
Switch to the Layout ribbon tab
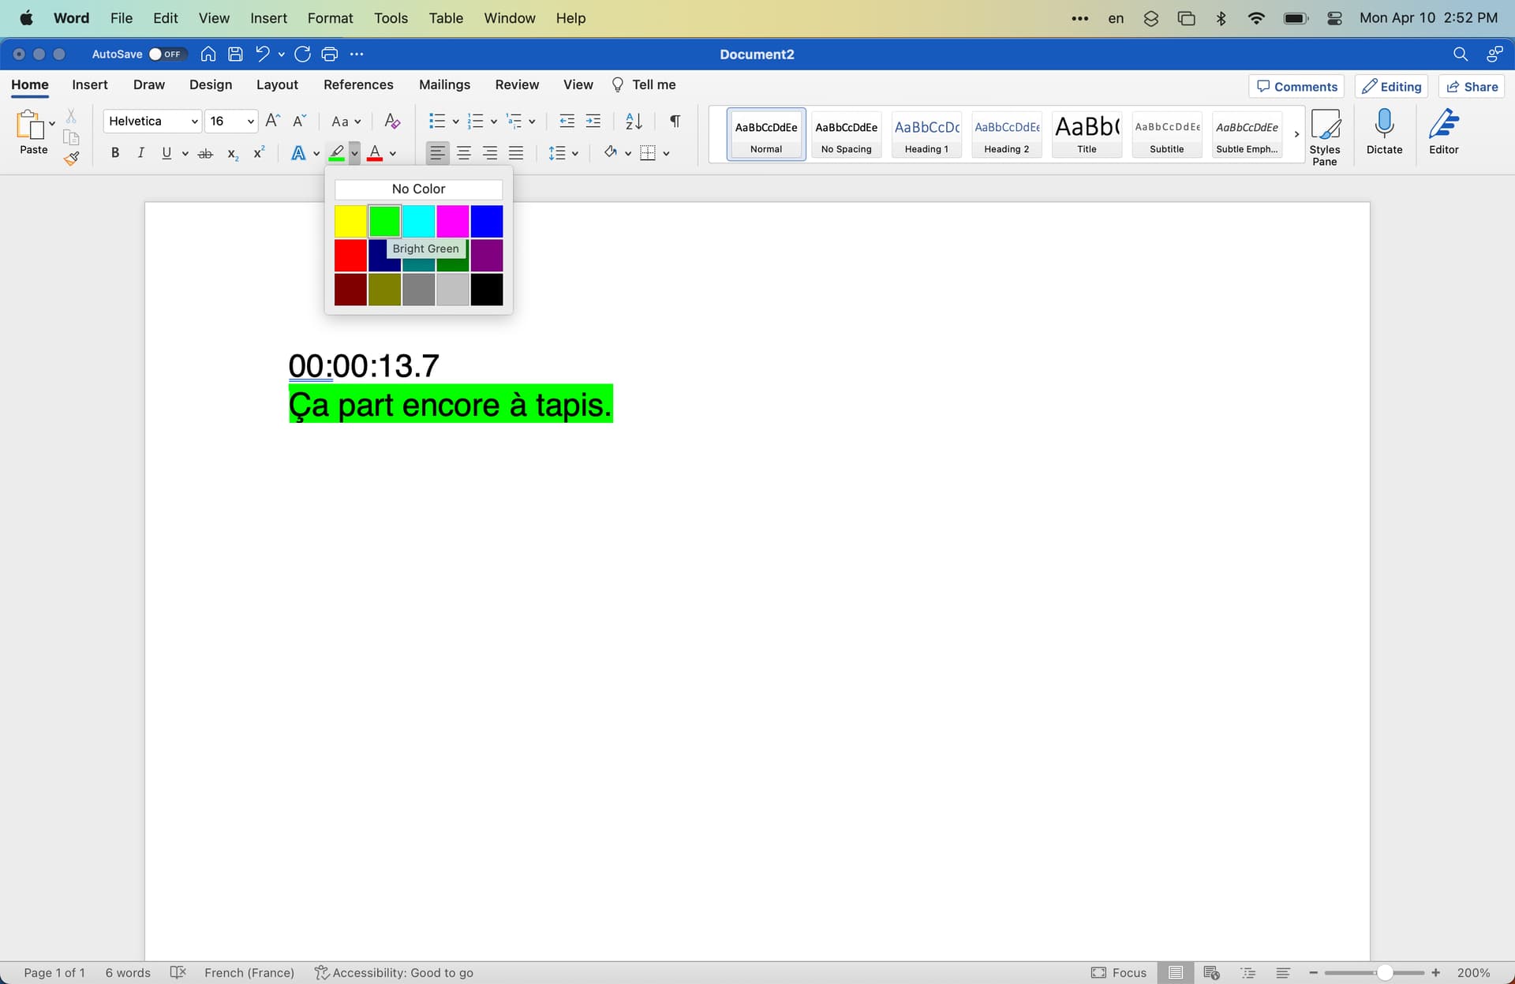click(x=277, y=84)
